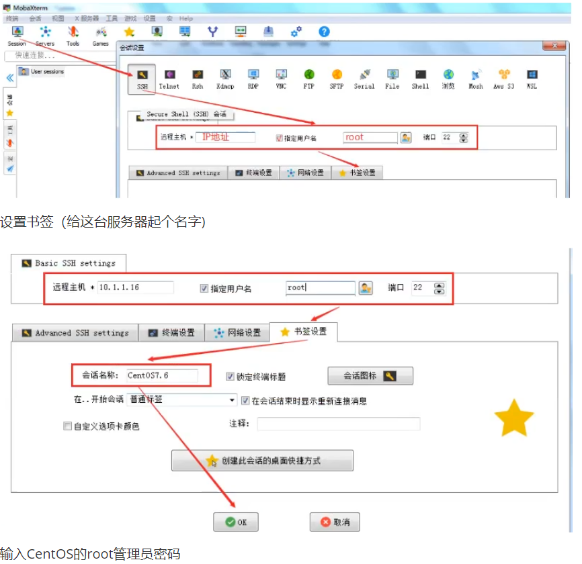Select the WSL session type icon
582x564 pixels.
pyautogui.click(x=532, y=79)
